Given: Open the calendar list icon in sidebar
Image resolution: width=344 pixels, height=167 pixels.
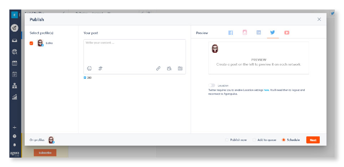Looking at the screenshot, I should tap(15, 74).
